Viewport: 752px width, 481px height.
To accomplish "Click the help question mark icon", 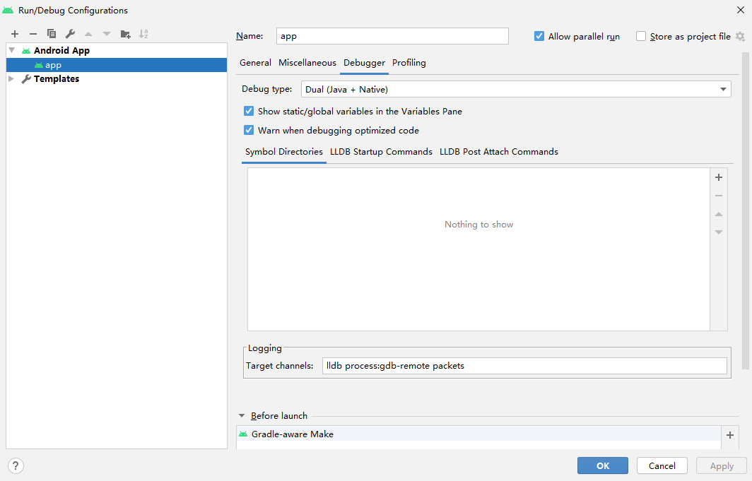I will coord(15,465).
